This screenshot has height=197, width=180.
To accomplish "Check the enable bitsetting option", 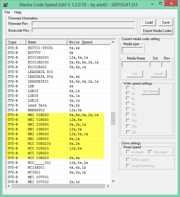I will (128, 166).
